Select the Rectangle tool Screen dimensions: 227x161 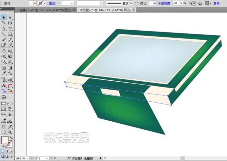click(x=10, y=34)
